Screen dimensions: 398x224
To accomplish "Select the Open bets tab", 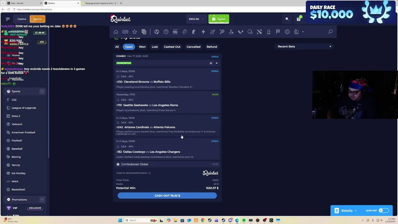I will pos(129,47).
